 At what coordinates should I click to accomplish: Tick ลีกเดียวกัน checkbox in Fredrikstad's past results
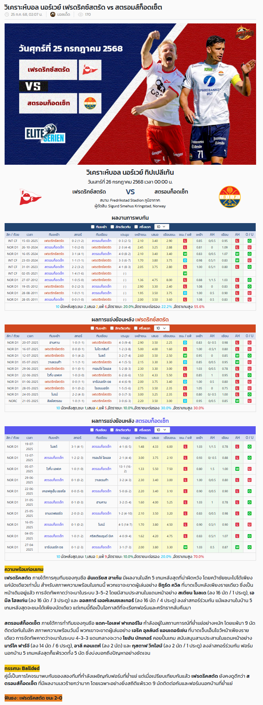click(112, 328)
